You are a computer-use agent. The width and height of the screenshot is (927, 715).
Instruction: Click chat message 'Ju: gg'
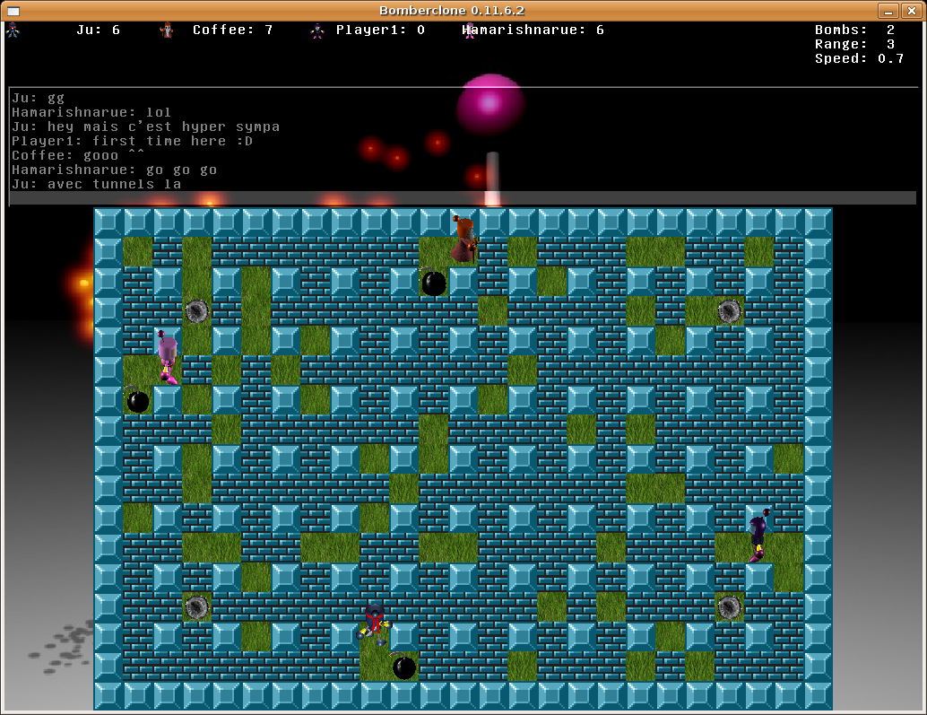[39, 98]
